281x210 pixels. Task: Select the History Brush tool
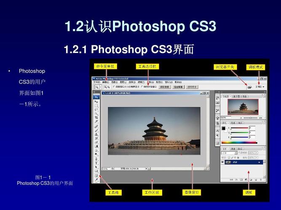click(96, 138)
